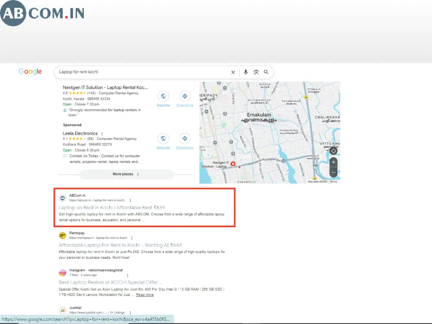Zoom in on the Ernakulam map
Screen dimensions: 432x324
tap(334, 162)
